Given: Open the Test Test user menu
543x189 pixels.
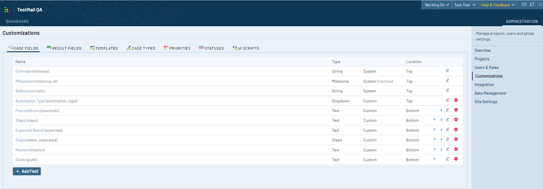Looking at the screenshot, I should pyautogui.click(x=465, y=5).
